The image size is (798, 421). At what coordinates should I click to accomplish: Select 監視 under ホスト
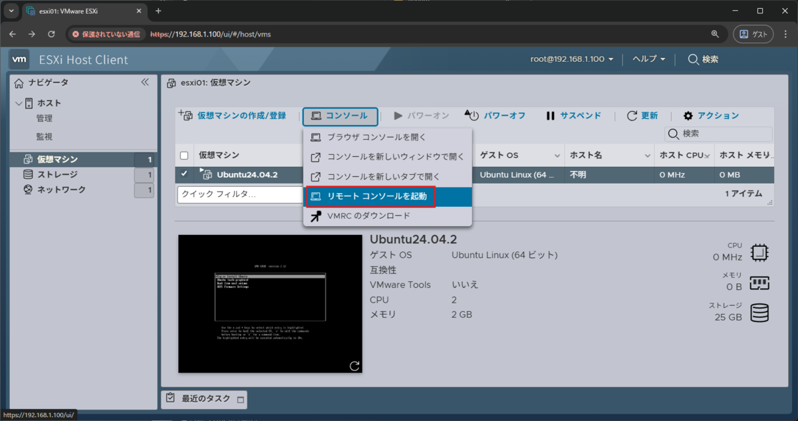45,136
